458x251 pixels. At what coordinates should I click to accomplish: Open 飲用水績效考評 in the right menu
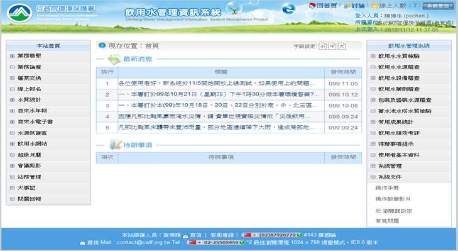click(x=399, y=133)
